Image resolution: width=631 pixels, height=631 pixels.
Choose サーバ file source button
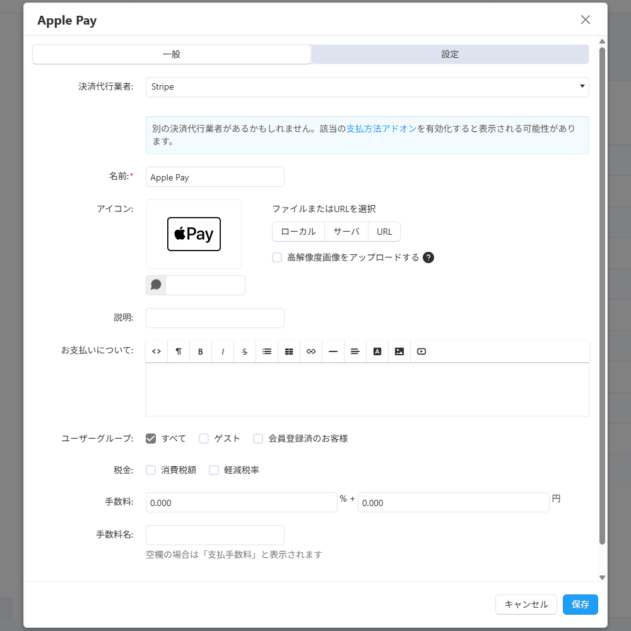pos(346,232)
